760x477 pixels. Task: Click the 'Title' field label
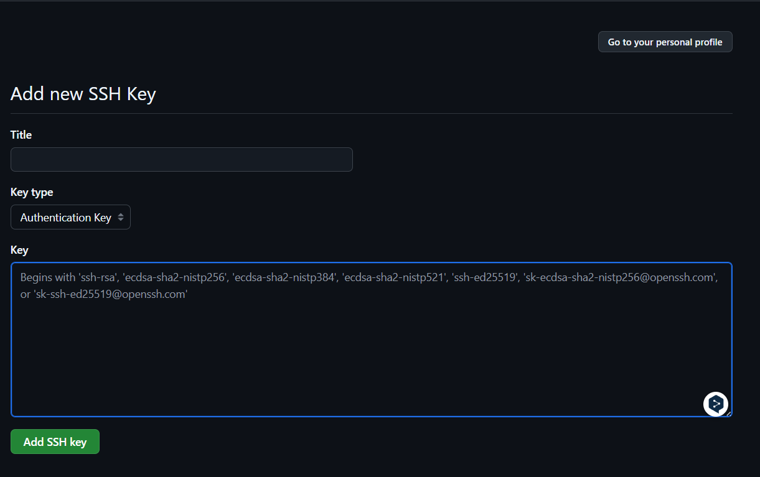point(21,135)
